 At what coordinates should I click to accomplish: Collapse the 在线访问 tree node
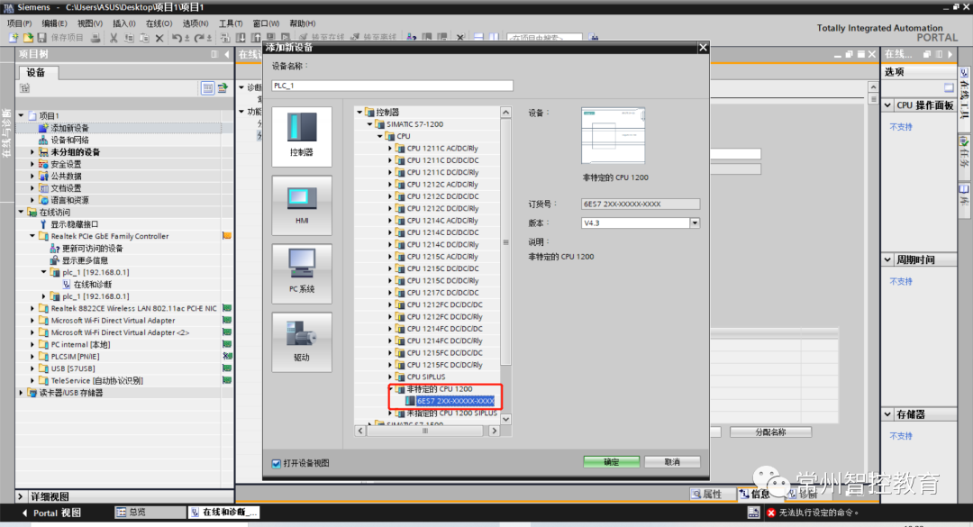(21, 213)
